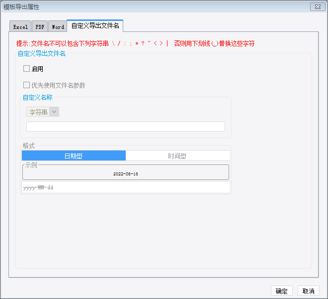
Task: Enable the 启用 checkbox
Action: (26, 69)
